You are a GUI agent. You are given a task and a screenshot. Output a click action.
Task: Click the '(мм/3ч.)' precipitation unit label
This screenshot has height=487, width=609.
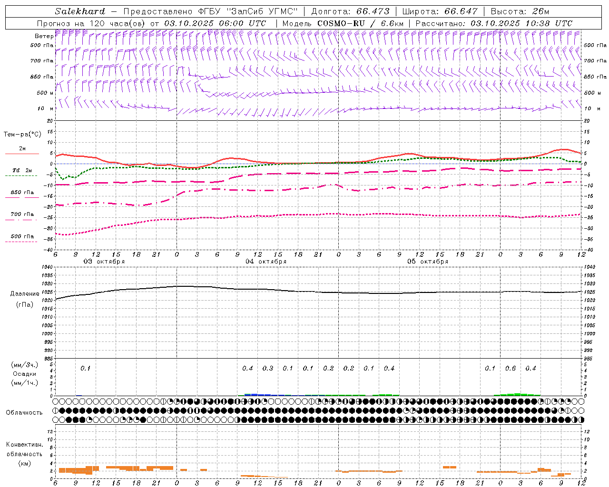click(x=25, y=365)
